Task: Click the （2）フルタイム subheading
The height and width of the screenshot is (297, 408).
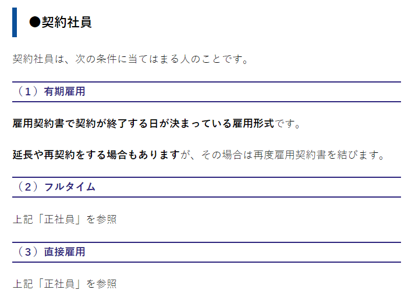Action: [x=54, y=187]
